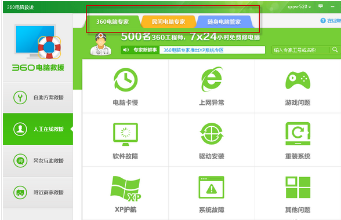The image size is (341, 220).
Task: Click the chat bubble icon for 网友互助救援
Action: [20, 161]
